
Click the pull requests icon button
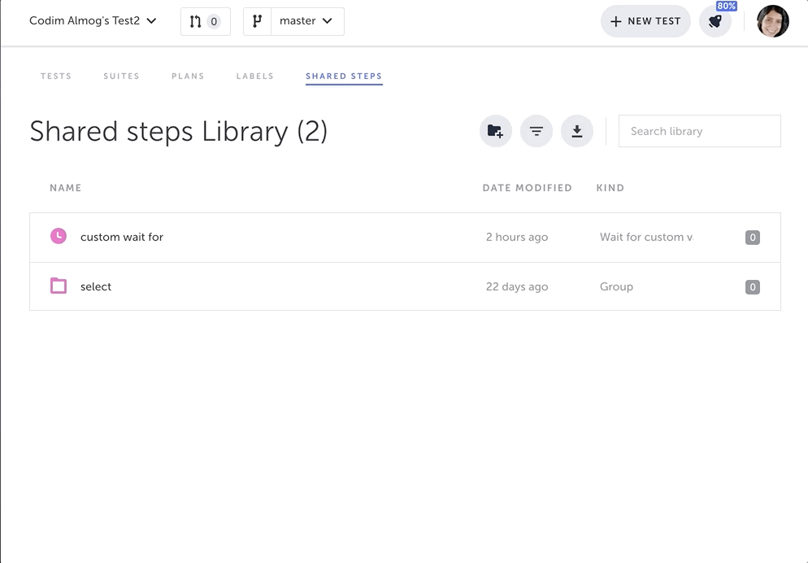coord(205,22)
